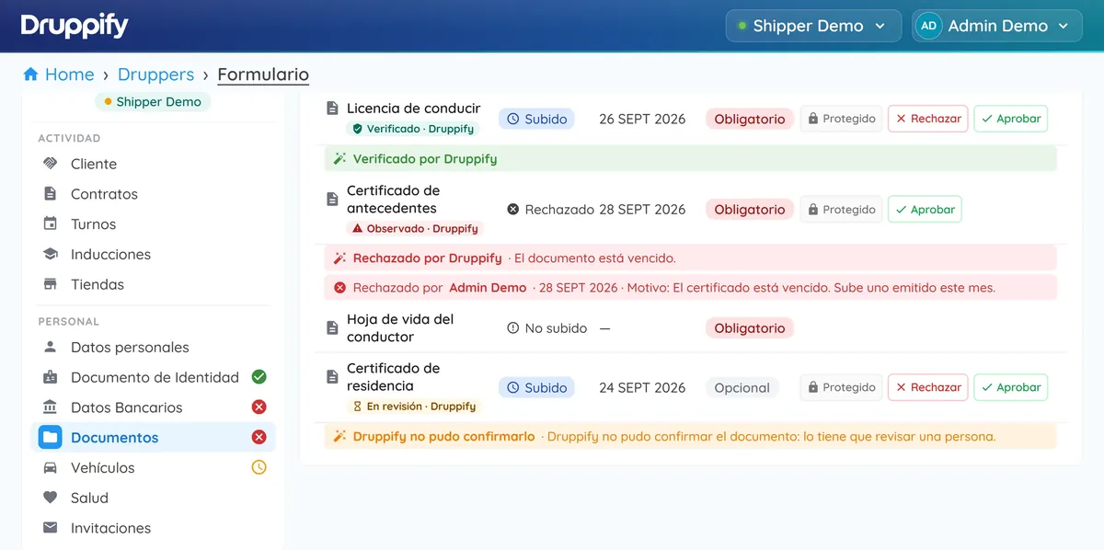Click the Turnos calendar icon
This screenshot has width=1104, height=550.
pos(51,224)
